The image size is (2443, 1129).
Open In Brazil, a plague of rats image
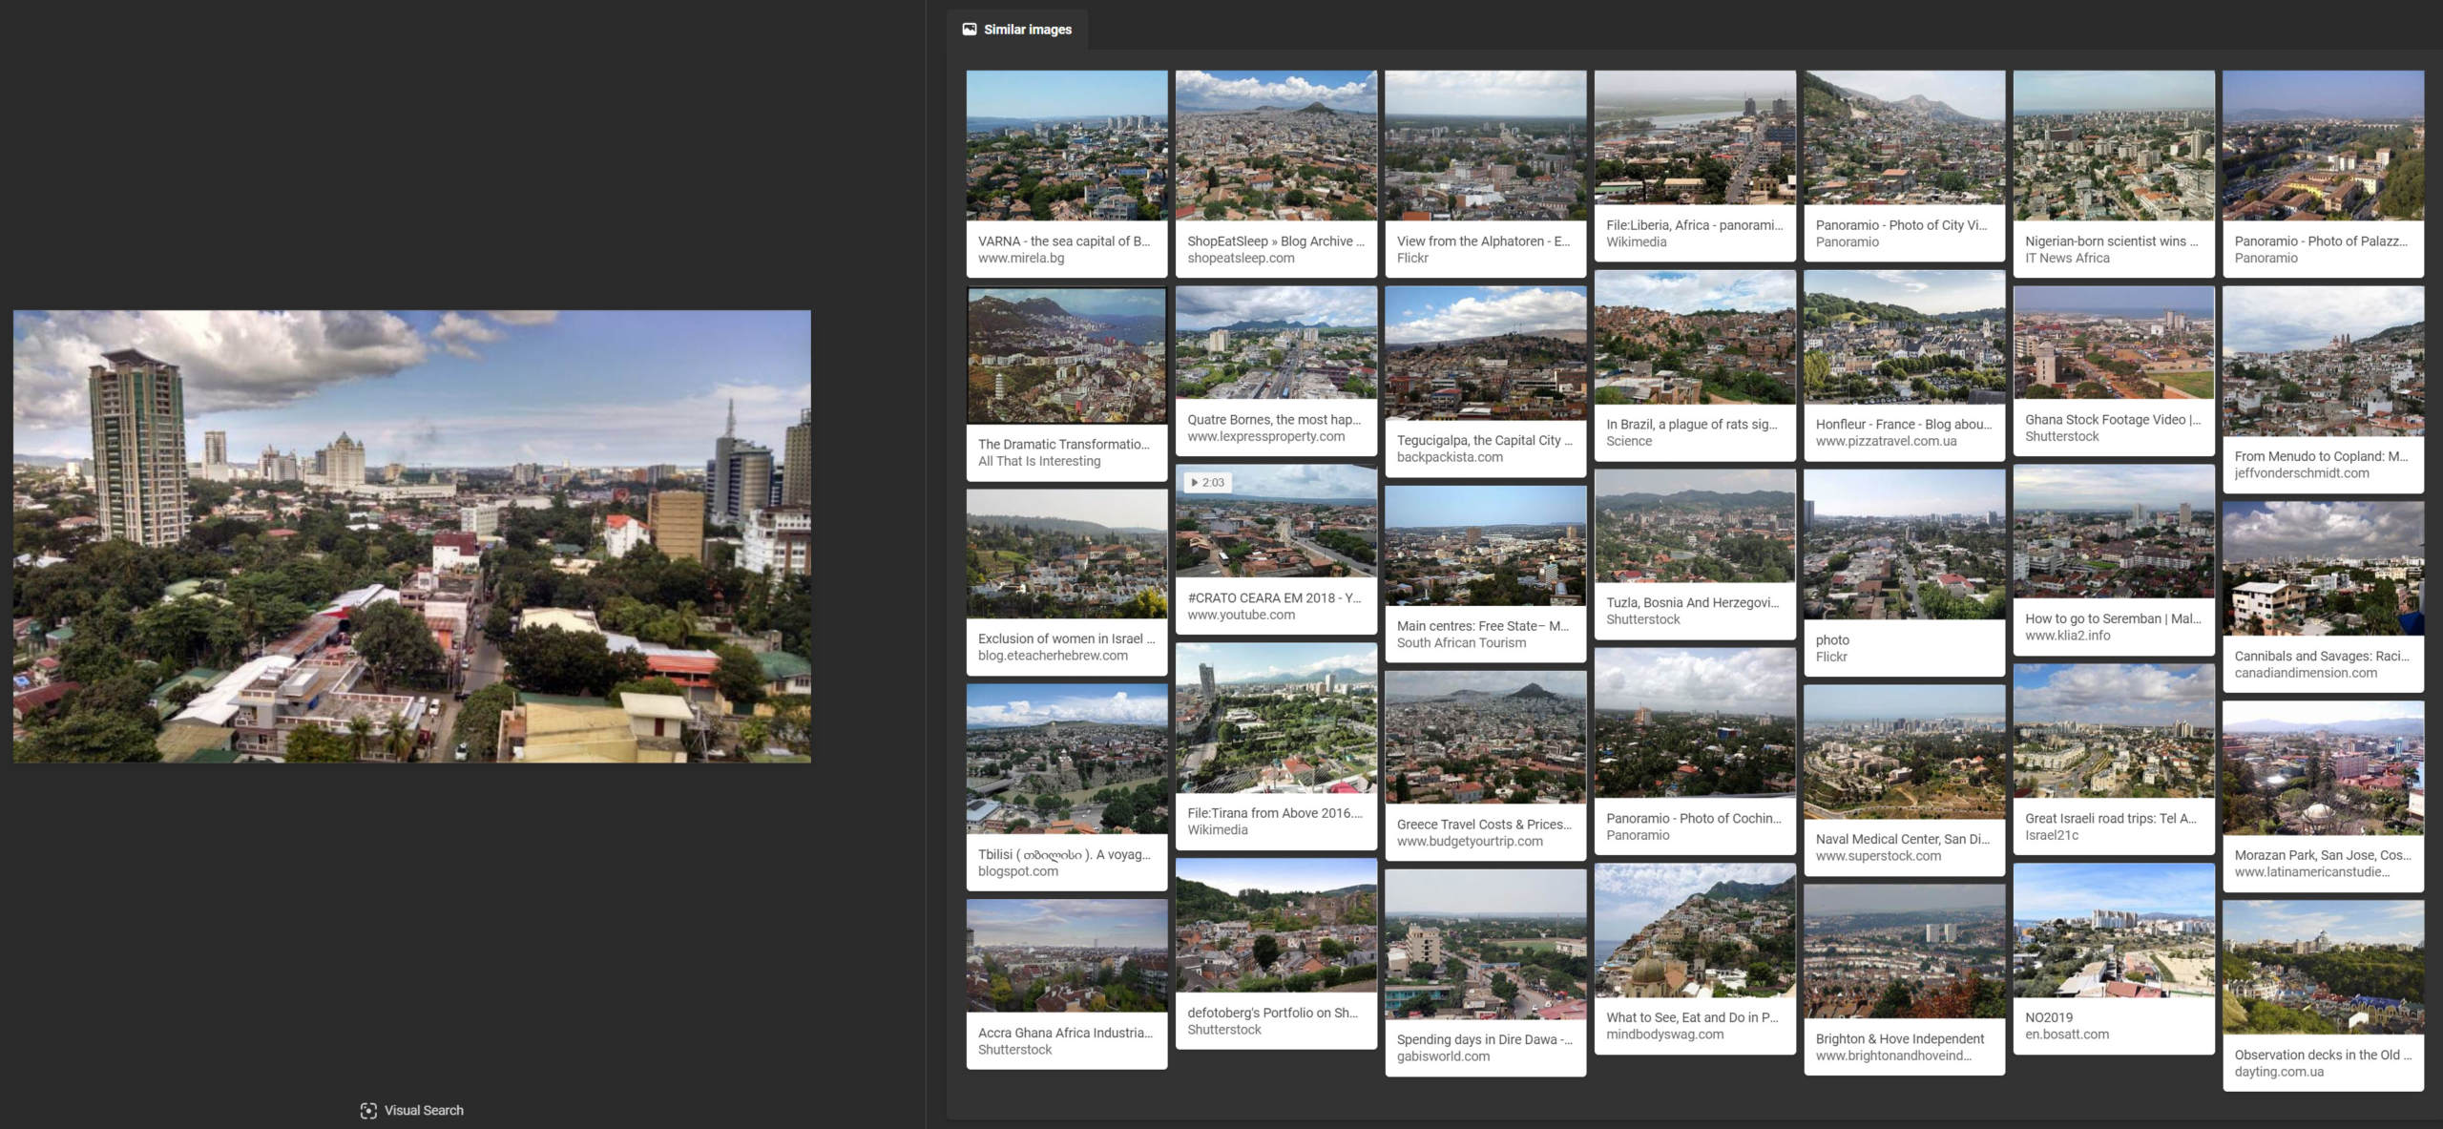pos(1695,337)
